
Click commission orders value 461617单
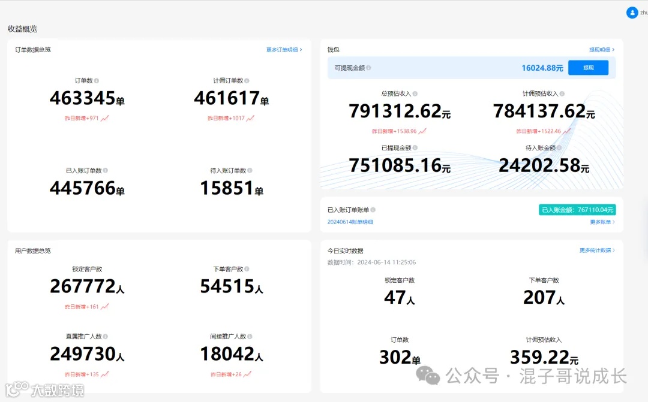232,98
